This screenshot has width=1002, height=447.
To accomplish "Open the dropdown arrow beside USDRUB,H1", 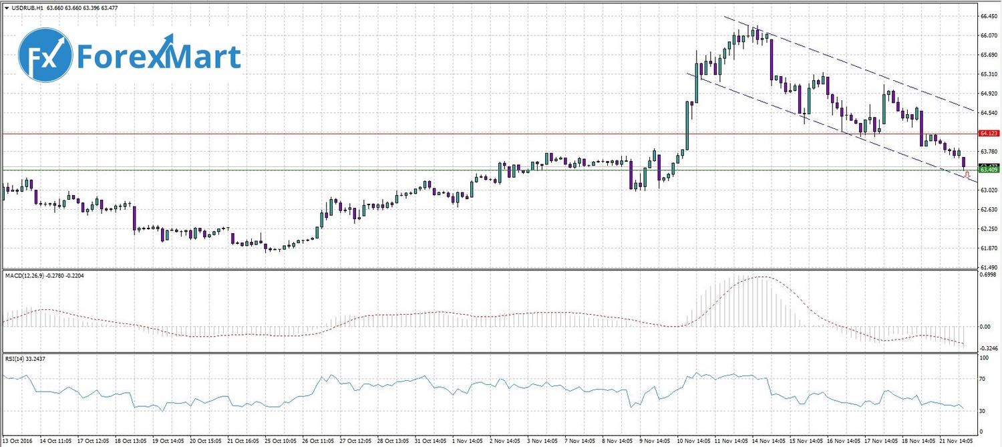I will 7,7.
